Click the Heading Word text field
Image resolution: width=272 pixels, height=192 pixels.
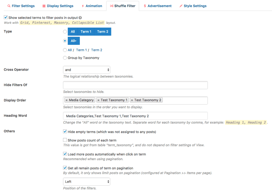[135, 116]
